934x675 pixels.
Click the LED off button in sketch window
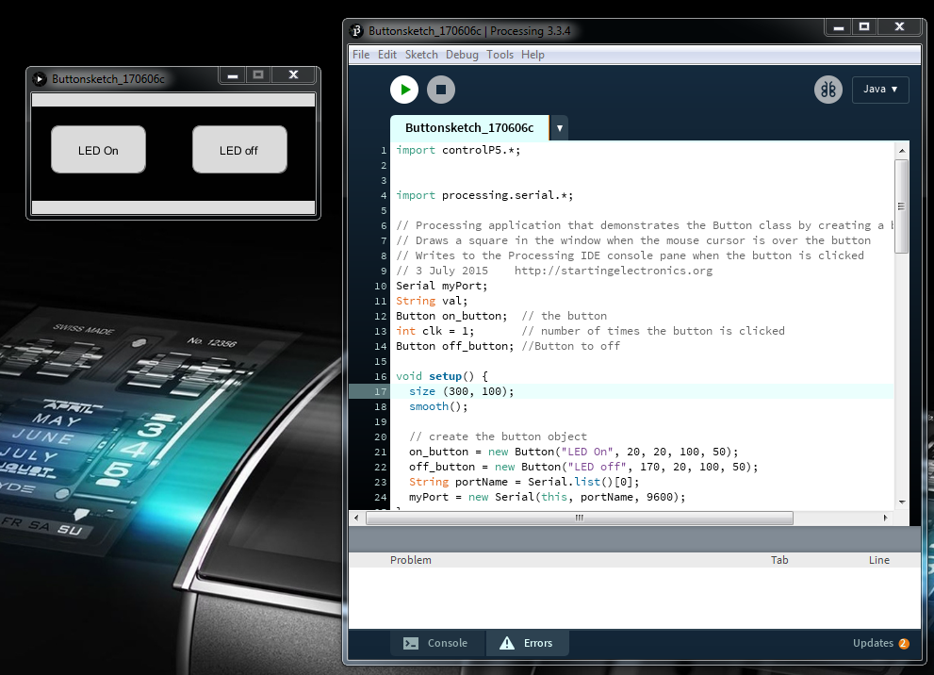point(239,150)
